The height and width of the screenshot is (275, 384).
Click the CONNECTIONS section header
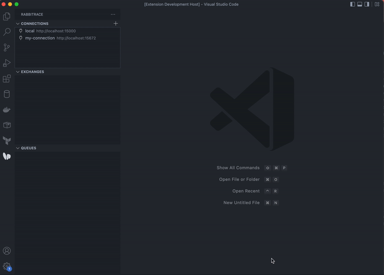[68, 23]
